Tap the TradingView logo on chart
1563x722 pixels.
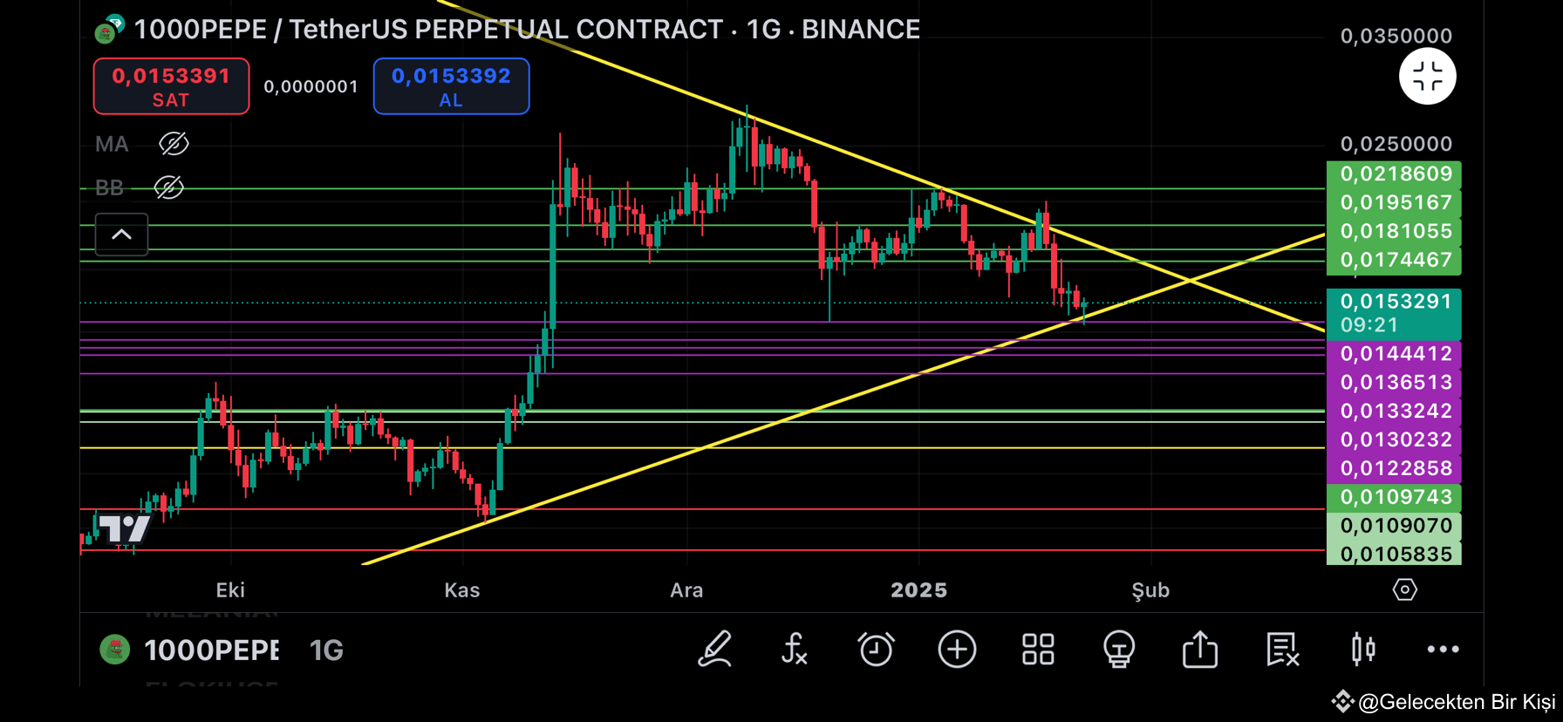pyautogui.click(x=124, y=528)
